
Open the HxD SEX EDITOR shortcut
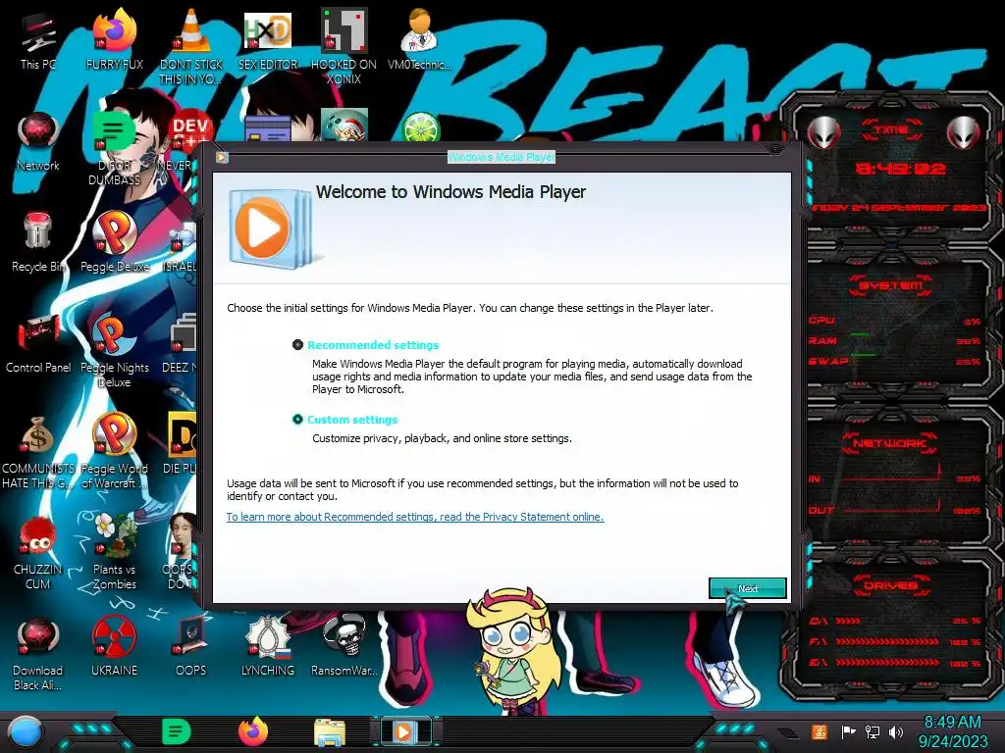pyautogui.click(x=268, y=39)
